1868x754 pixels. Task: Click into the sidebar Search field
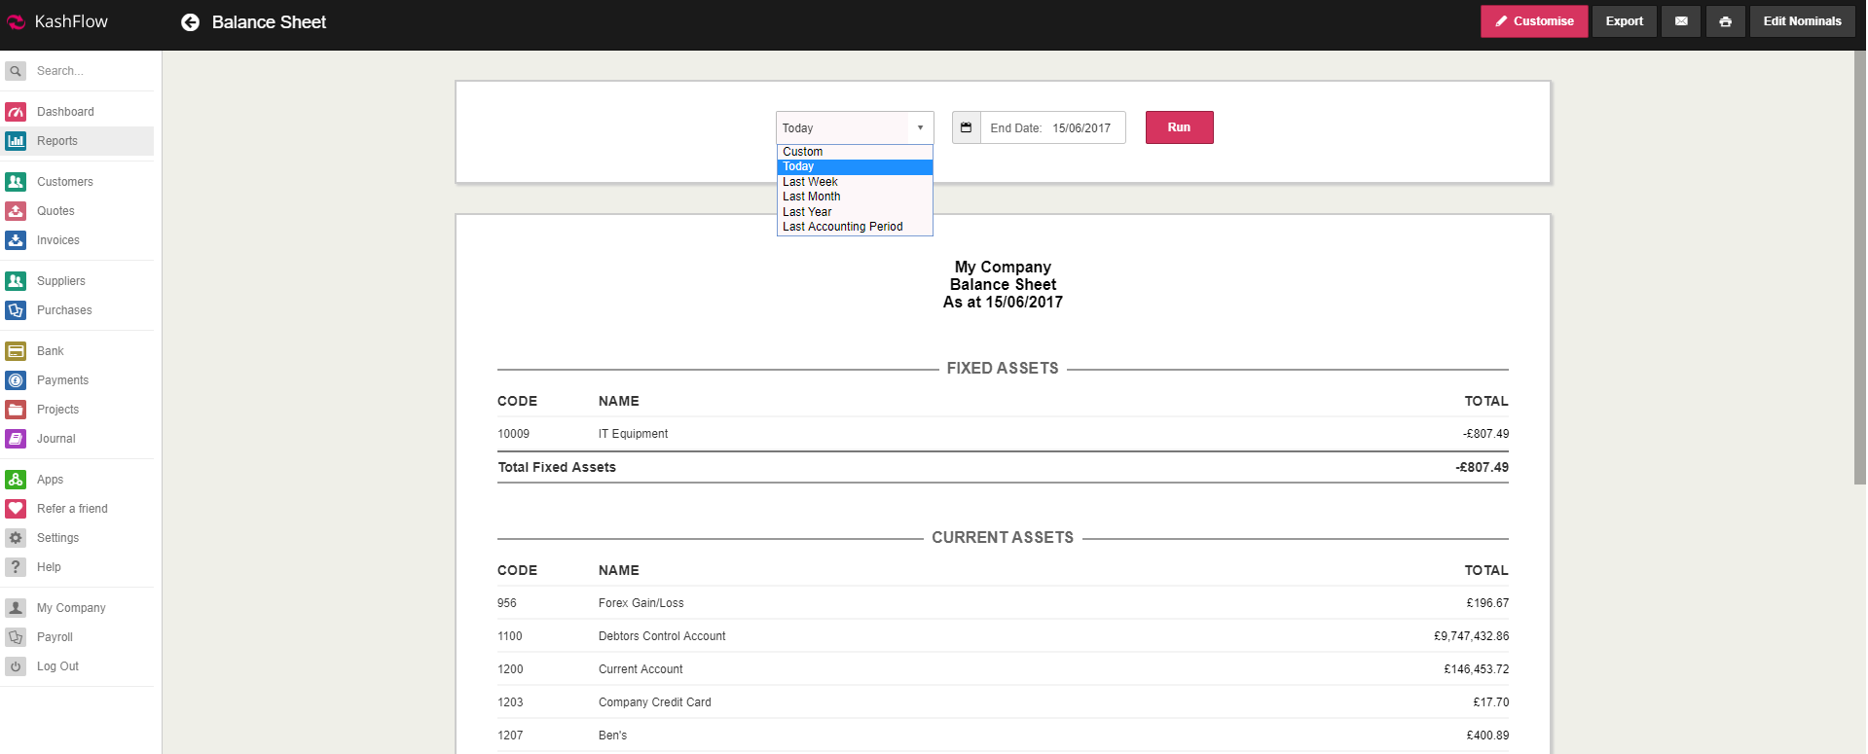88,71
